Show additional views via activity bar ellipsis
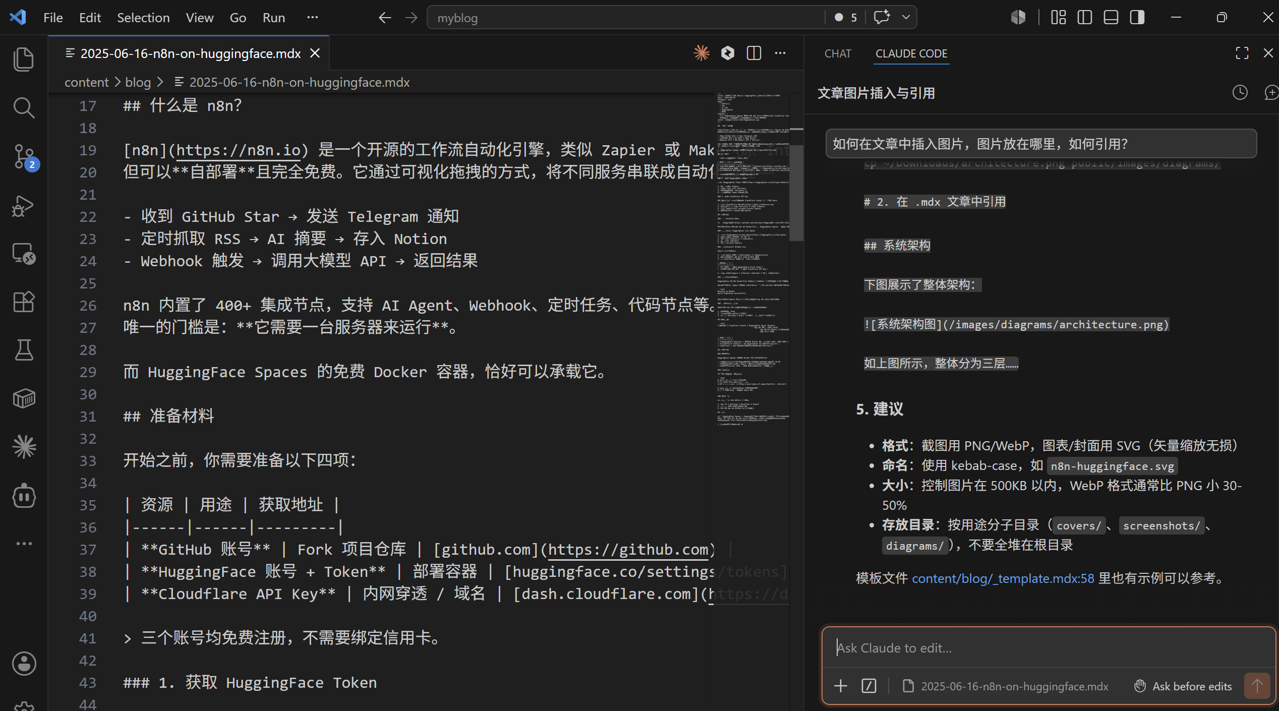Screen dimensions: 1279x711 (x=24, y=544)
